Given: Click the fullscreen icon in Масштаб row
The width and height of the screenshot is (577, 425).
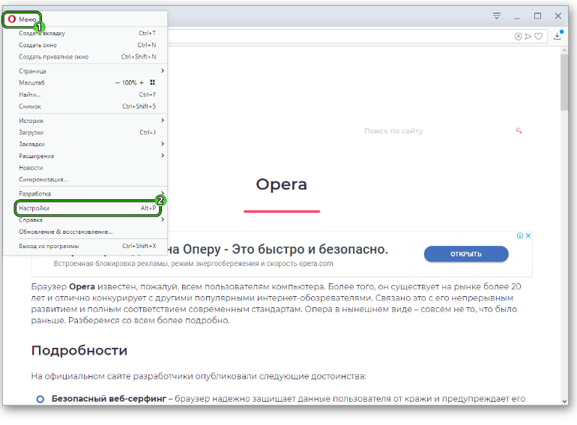Looking at the screenshot, I should coord(152,82).
